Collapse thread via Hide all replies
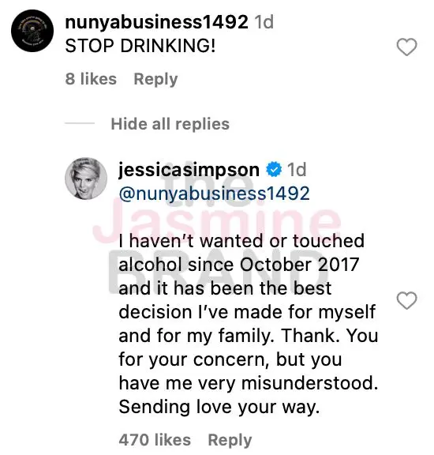Viewport: 434px width, 455px height. pyautogui.click(x=170, y=124)
